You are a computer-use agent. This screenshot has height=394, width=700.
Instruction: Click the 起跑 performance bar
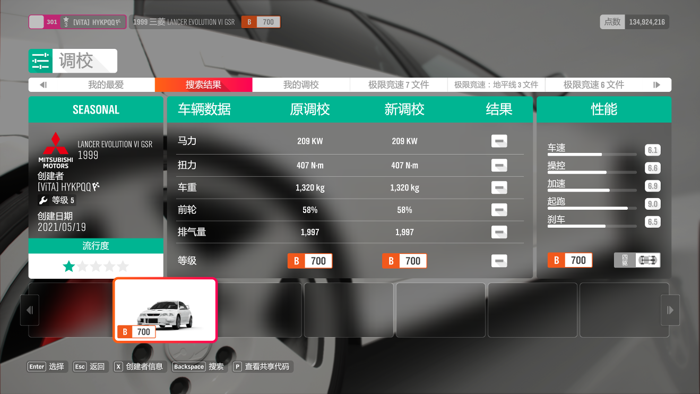pyautogui.click(x=592, y=208)
